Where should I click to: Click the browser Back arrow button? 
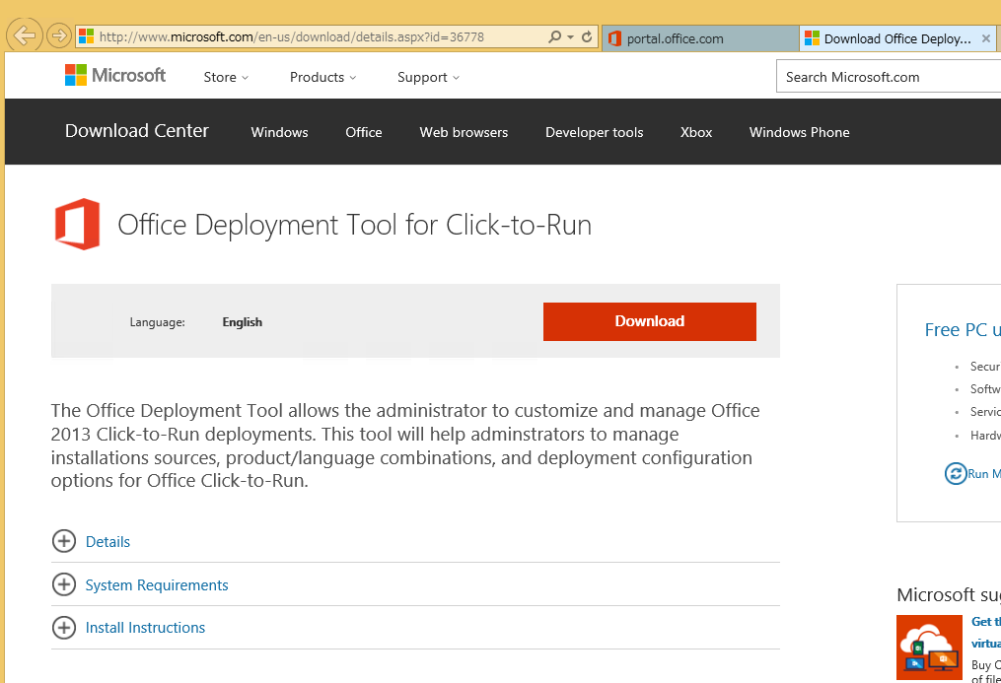(25, 35)
